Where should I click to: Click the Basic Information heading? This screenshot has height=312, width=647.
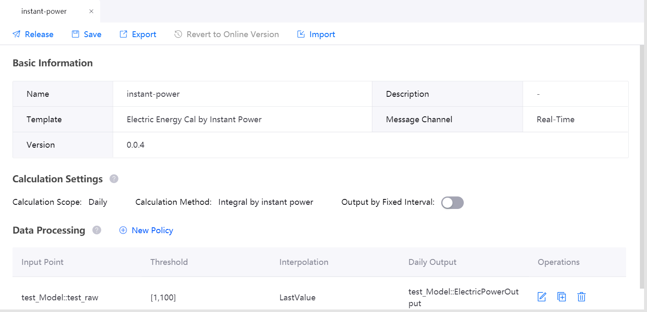[x=53, y=63]
